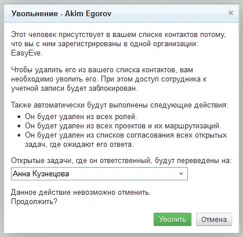Click the dialog title Увольнение - Akim Egorov

[x=61, y=14]
